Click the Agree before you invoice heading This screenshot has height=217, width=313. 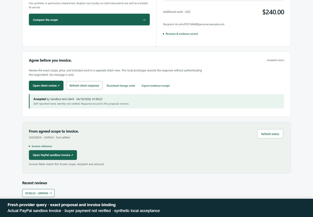coord(50,60)
